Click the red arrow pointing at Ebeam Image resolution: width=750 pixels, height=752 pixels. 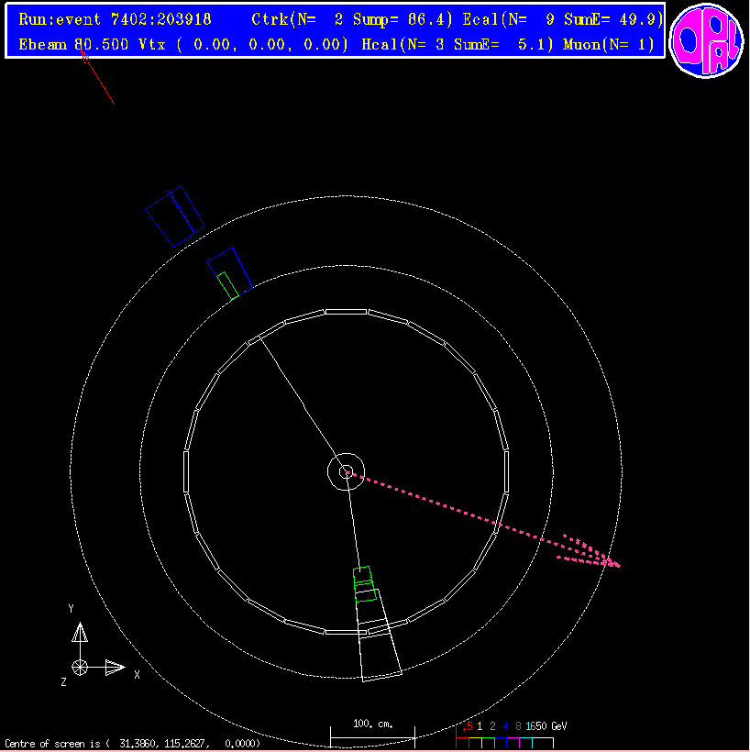(98, 78)
